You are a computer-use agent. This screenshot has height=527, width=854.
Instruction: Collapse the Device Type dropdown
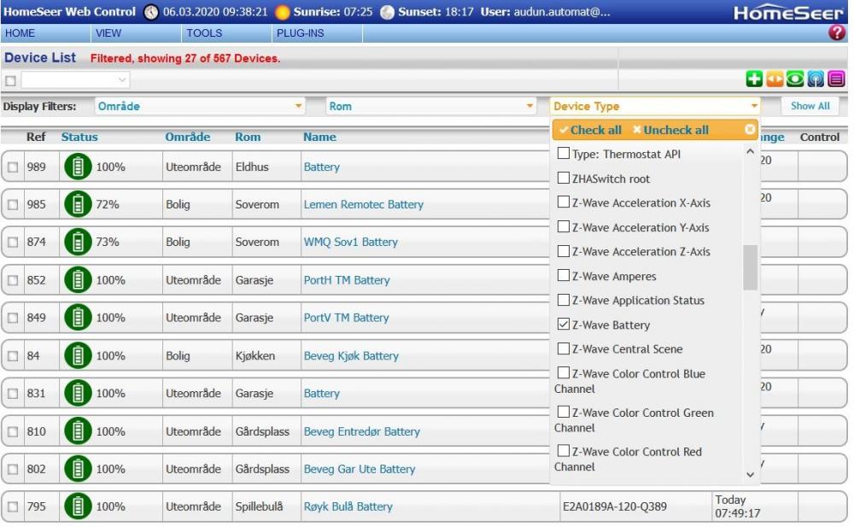(754, 107)
